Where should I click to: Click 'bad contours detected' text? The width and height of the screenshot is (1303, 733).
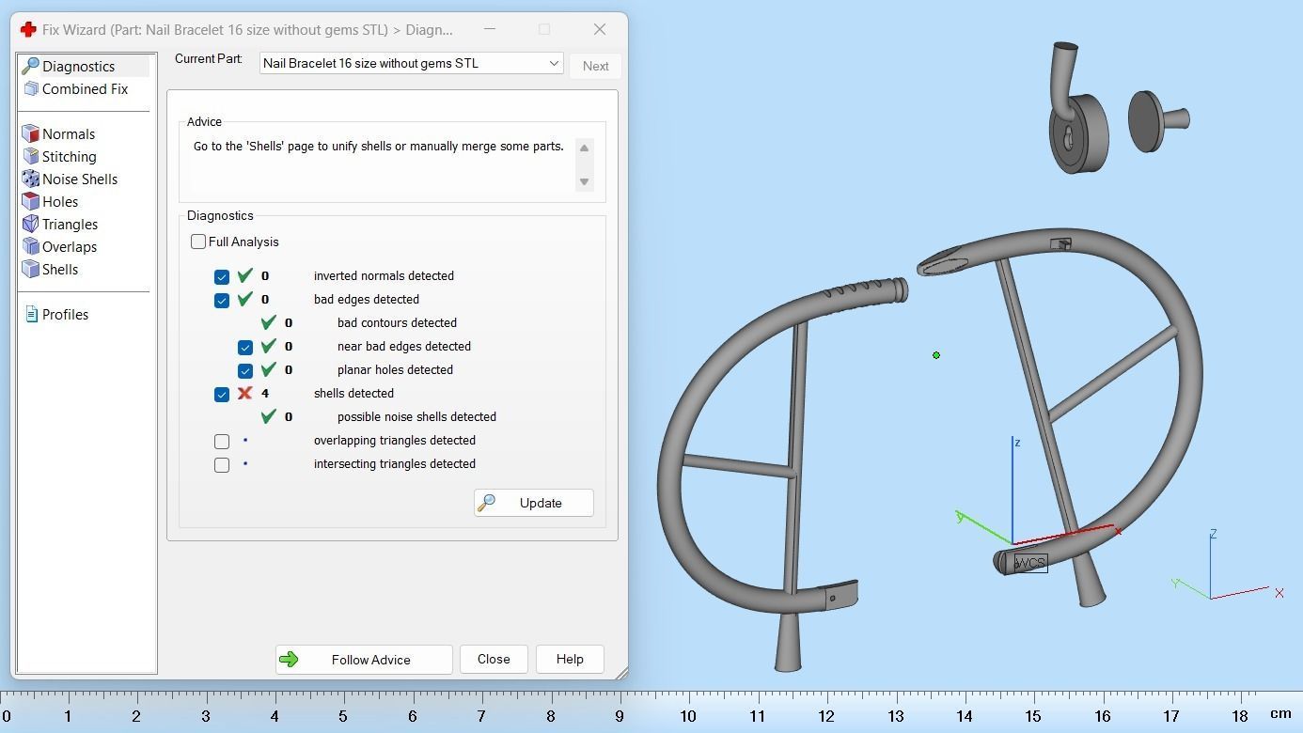(x=397, y=322)
